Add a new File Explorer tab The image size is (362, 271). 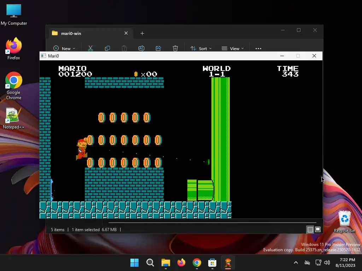click(x=142, y=34)
